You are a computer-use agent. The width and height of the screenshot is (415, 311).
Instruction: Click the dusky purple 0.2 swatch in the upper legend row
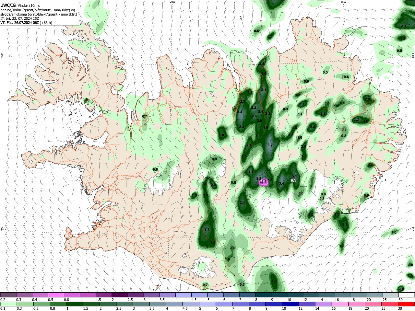pyautogui.click(x=8, y=295)
